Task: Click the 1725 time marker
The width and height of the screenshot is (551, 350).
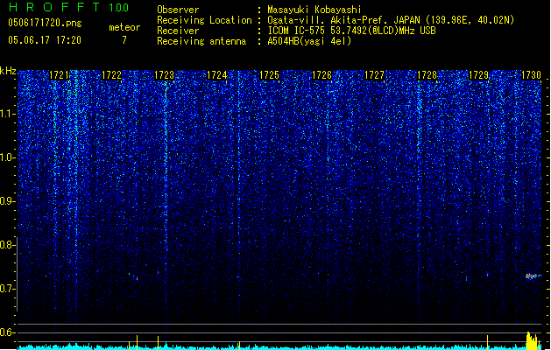Action: 269,75
